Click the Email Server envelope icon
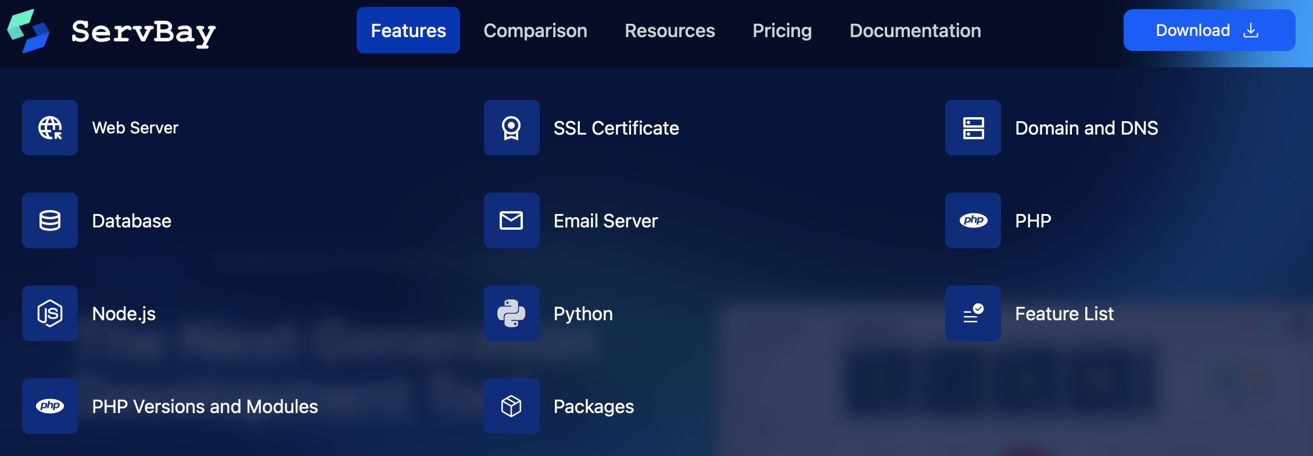Viewport: 1313px width, 456px height. (511, 220)
